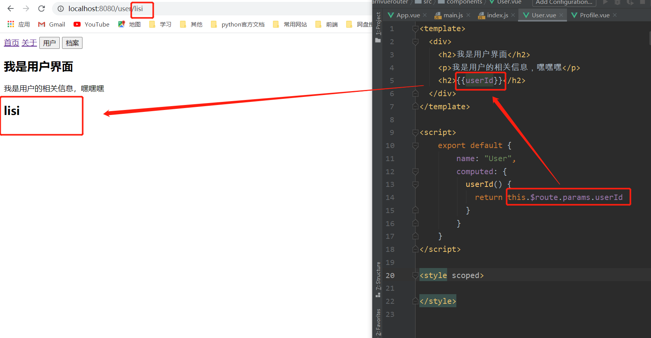Open the 其他 bookmark folder
The height and width of the screenshot is (338, 651).
pos(191,24)
